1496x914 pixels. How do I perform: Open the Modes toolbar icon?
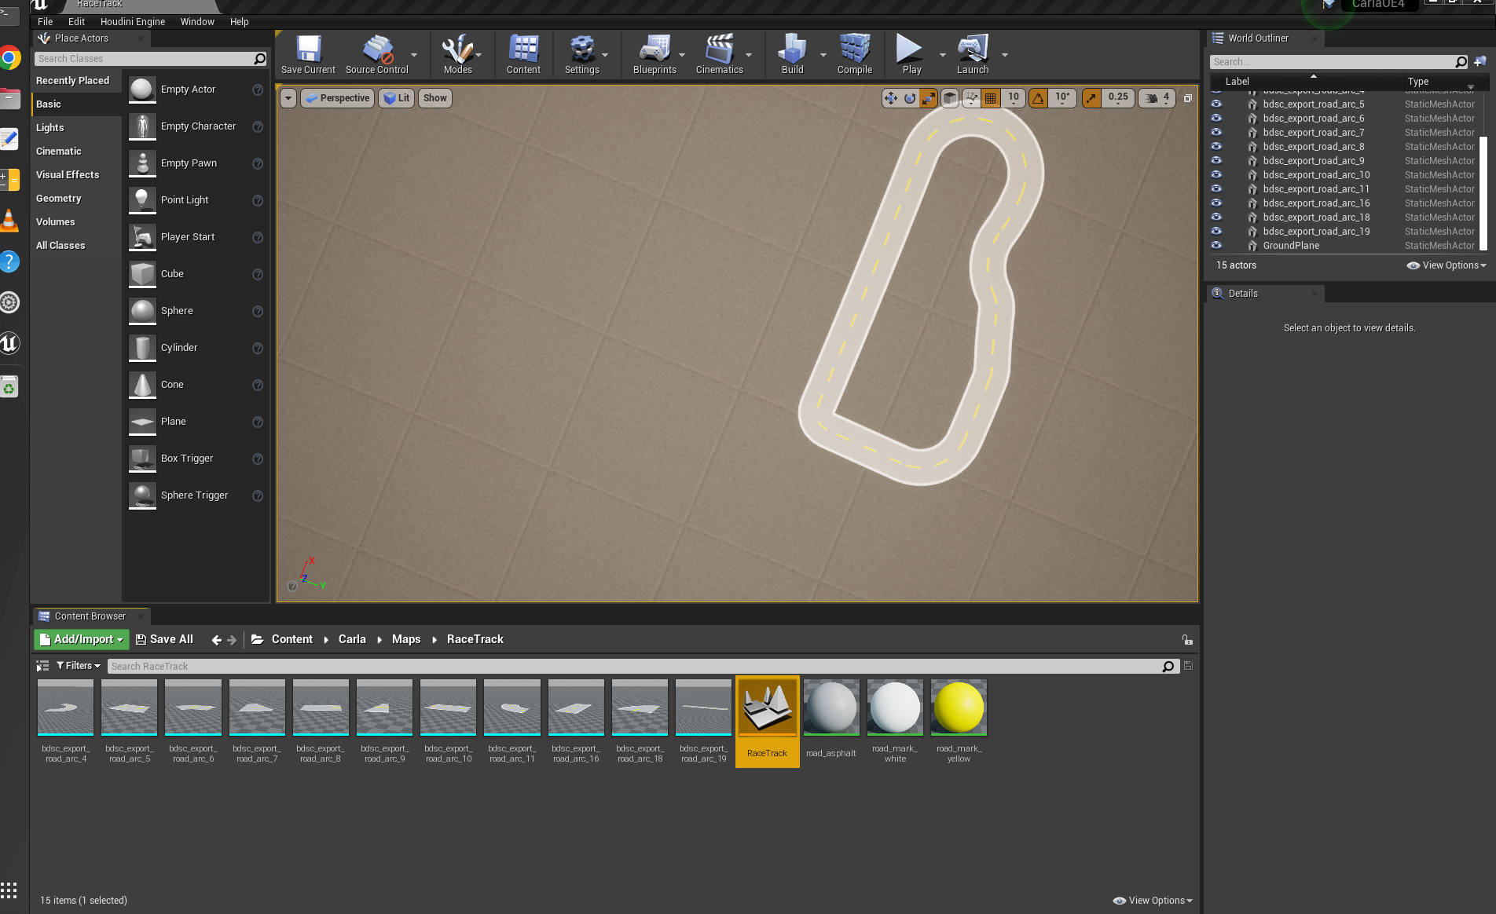tap(457, 54)
